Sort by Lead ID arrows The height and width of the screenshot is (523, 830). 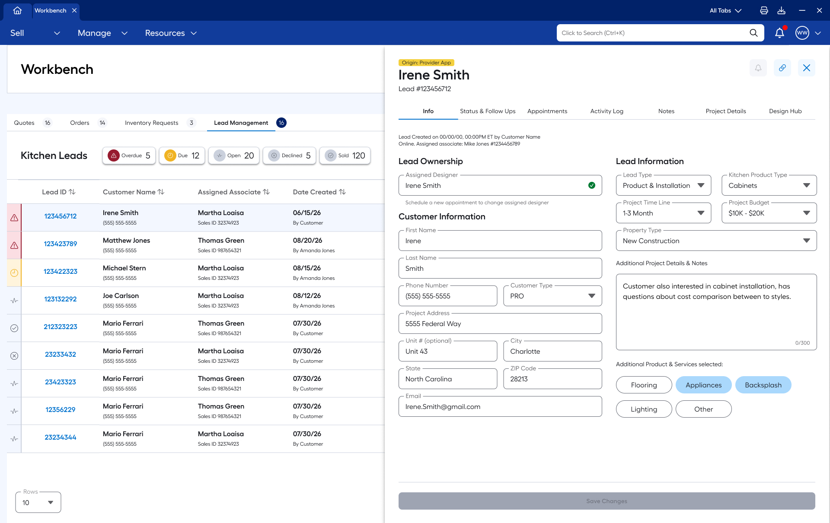(x=72, y=192)
